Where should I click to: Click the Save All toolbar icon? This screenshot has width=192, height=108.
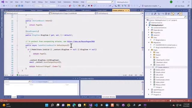tap(22, 6)
